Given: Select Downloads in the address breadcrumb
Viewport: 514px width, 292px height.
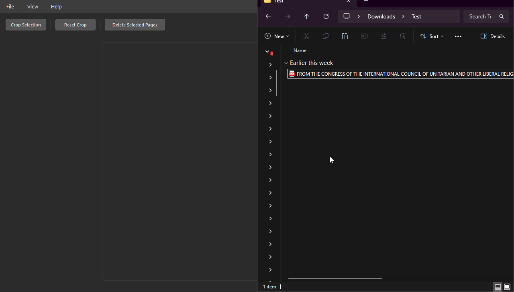Looking at the screenshot, I should coord(381,16).
